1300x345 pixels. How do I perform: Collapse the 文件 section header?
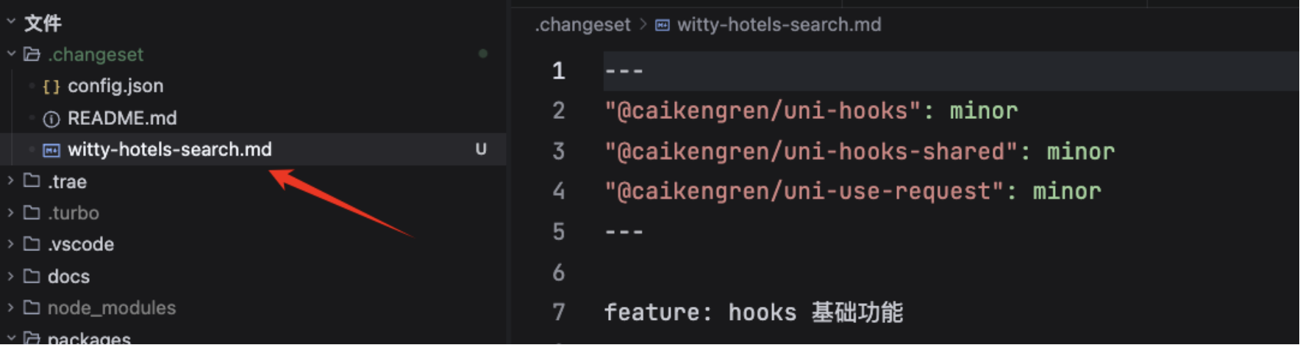11,23
